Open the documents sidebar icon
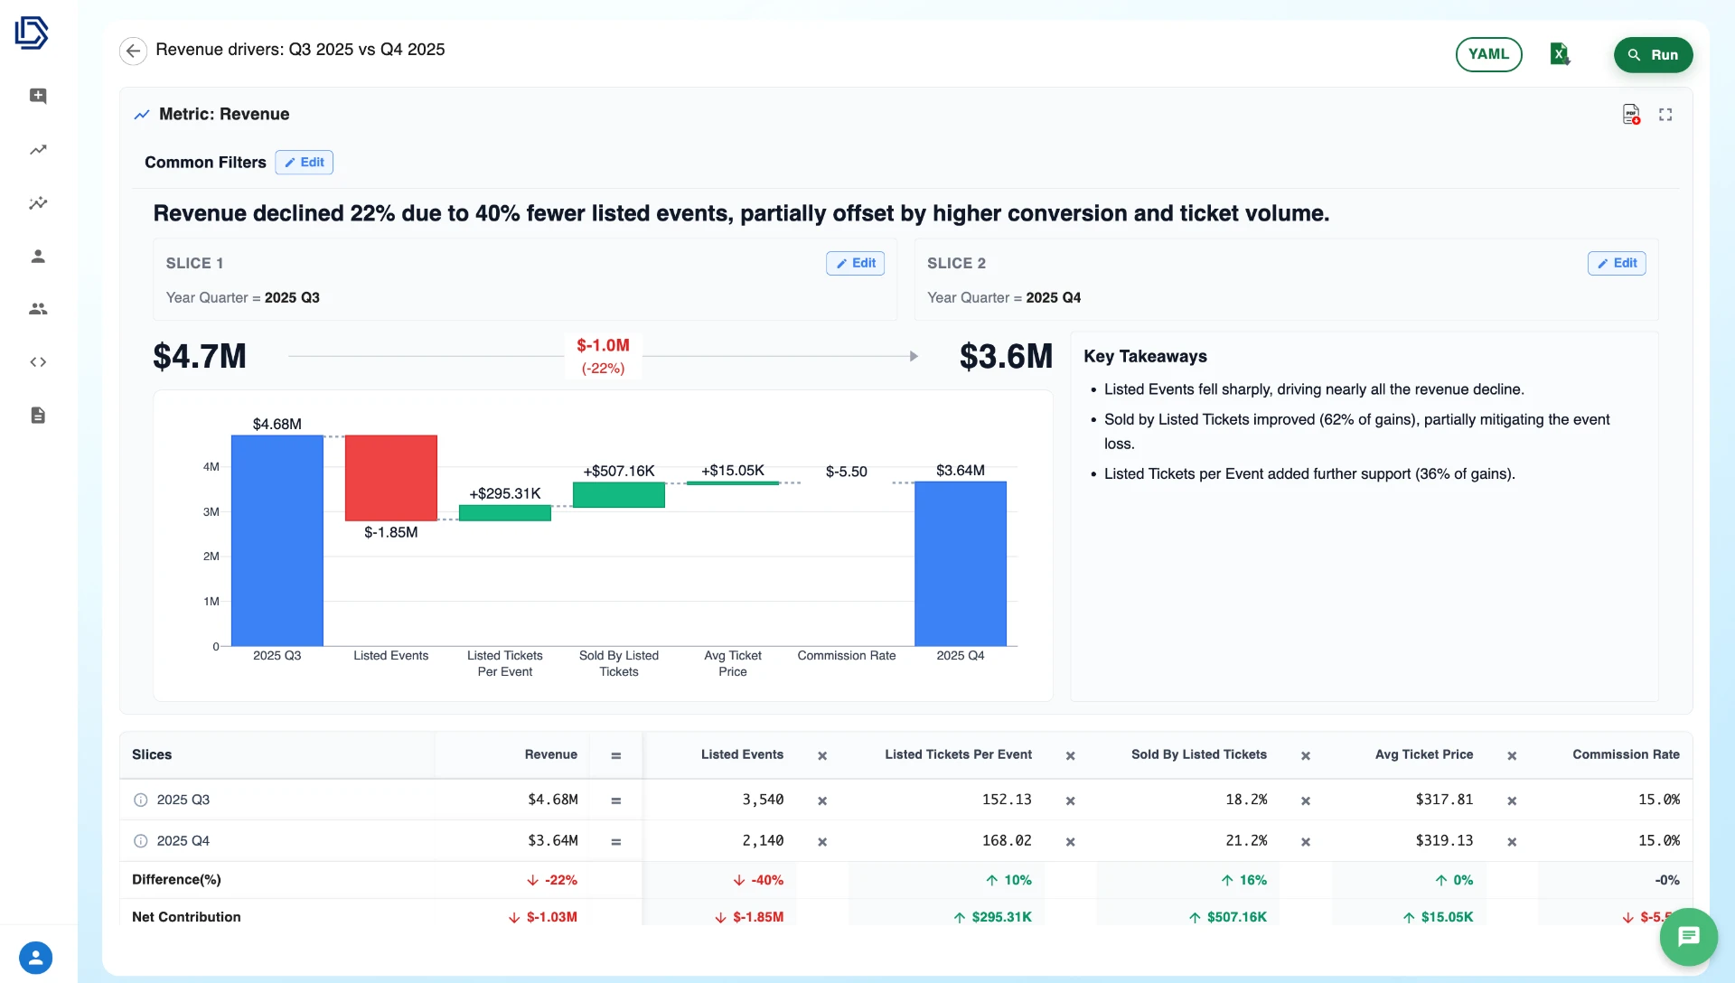 [x=38, y=416]
